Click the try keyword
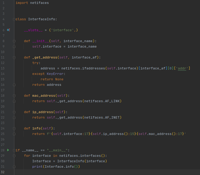 35,63
